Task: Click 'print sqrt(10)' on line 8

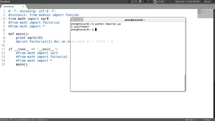Action: (29, 38)
